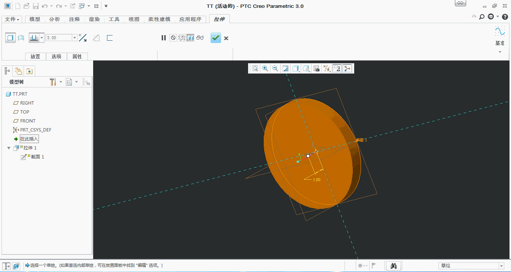Select PRT_CSYS_DEF coordinate system
Viewport: 511px width, 272px height.
pyautogui.click(x=36, y=130)
